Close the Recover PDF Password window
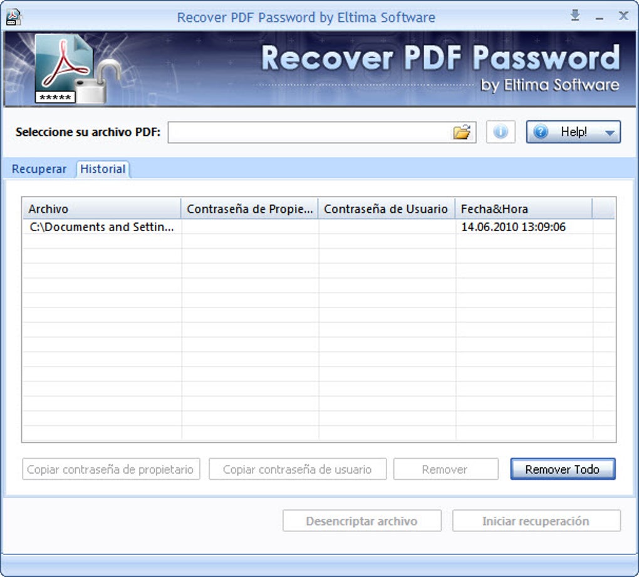Image resolution: width=639 pixels, height=577 pixels. coord(623,16)
